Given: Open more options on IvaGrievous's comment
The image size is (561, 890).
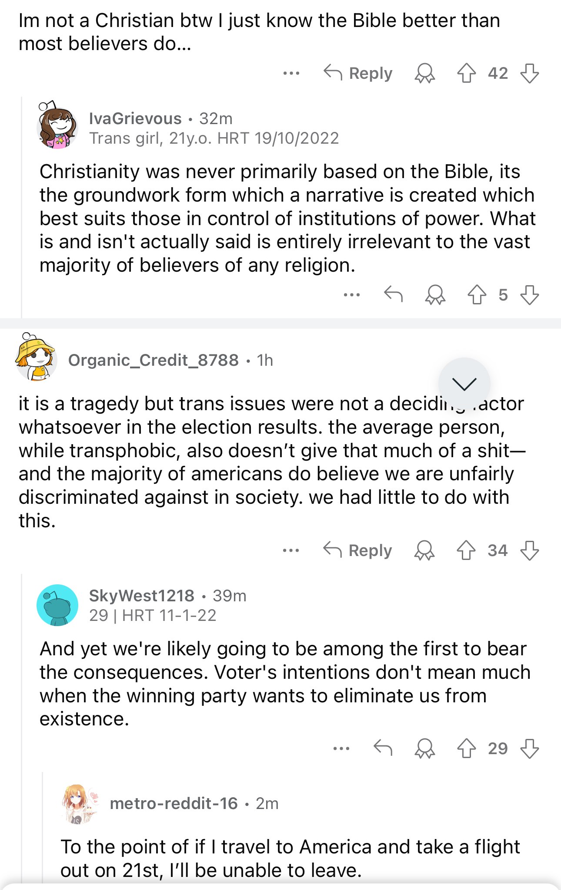Looking at the screenshot, I should [x=352, y=295].
